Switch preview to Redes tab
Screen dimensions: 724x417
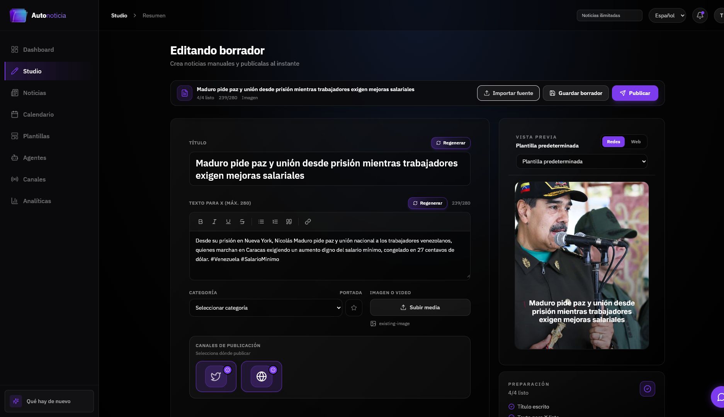(x=613, y=142)
